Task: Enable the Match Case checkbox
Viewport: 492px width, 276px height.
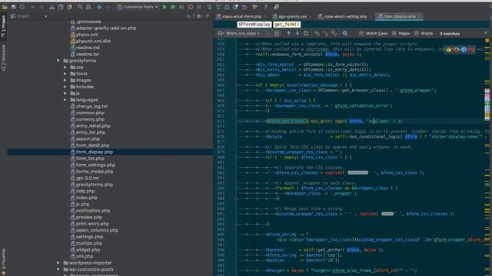Action: pos(361,34)
